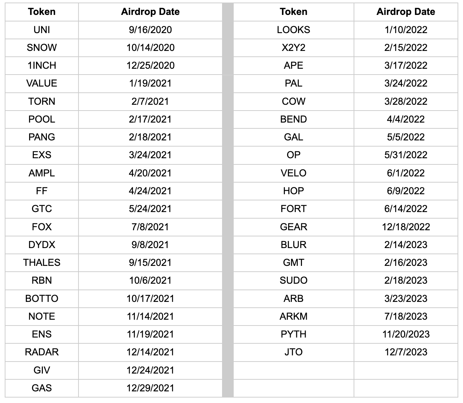Select the DYDX token cell
This screenshot has height=403, width=463.
click(42, 245)
